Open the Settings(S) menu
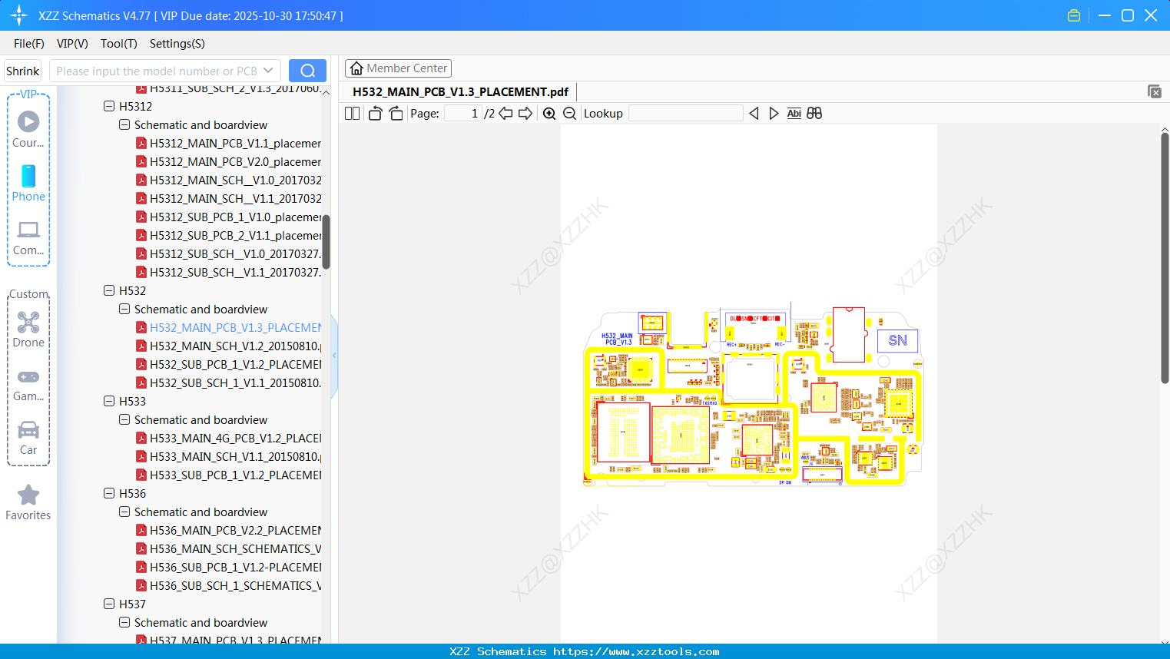Viewport: 1170px width, 659px height. click(177, 44)
